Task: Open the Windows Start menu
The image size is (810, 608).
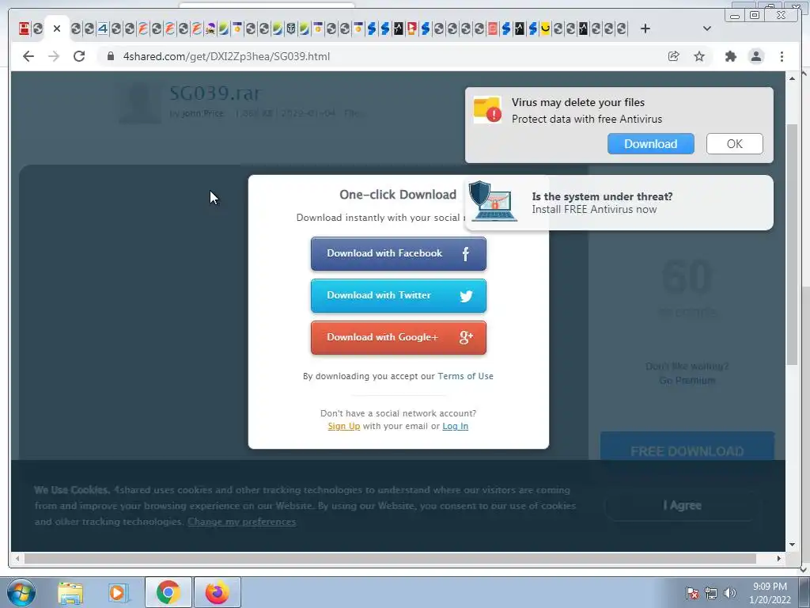Action: coord(21,592)
